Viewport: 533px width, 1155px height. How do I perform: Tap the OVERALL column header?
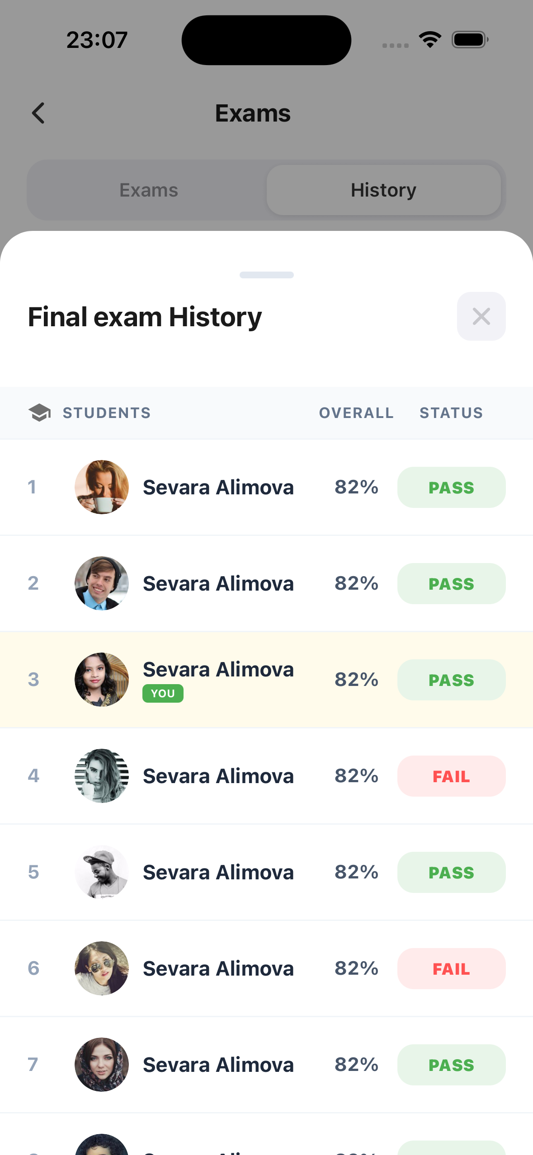point(356,413)
